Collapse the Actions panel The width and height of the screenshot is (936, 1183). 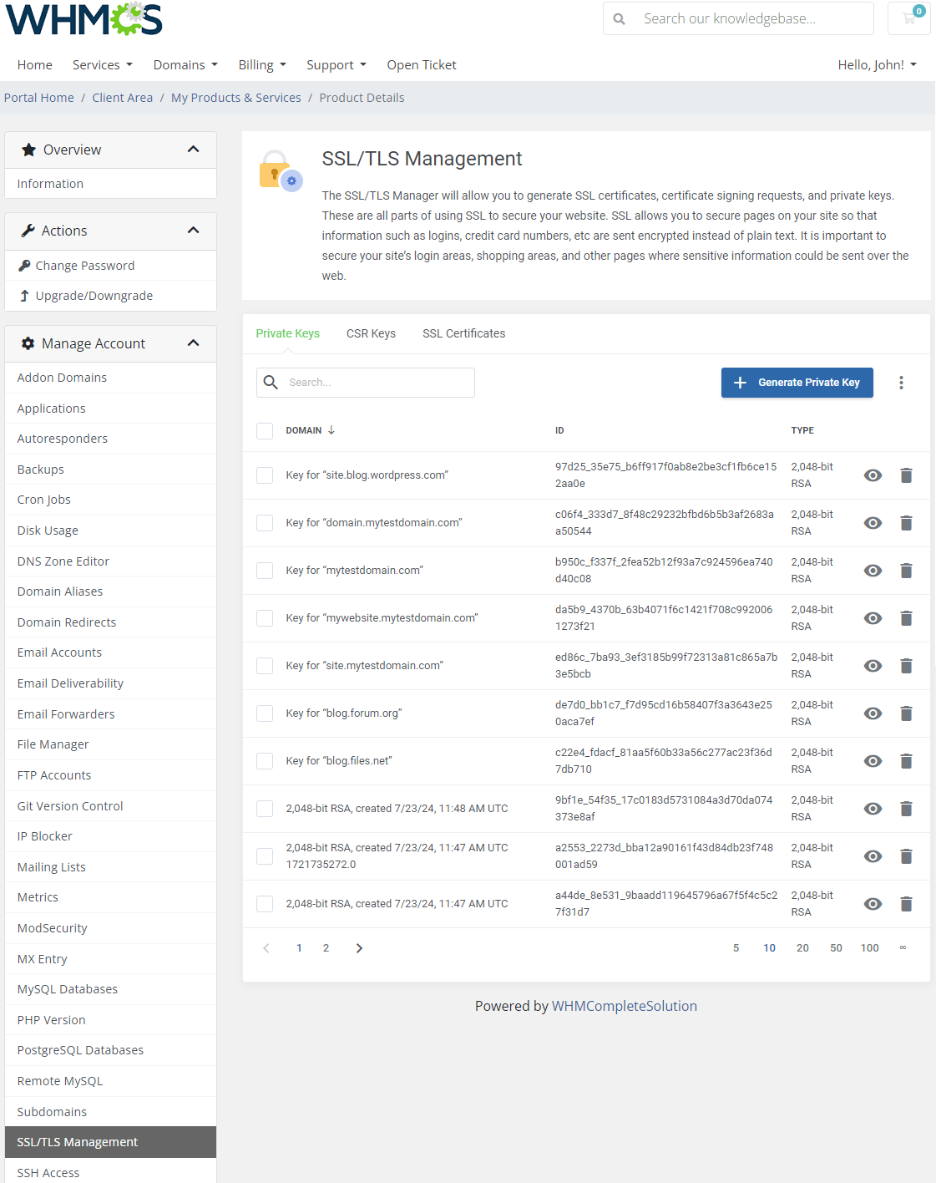pyautogui.click(x=194, y=231)
